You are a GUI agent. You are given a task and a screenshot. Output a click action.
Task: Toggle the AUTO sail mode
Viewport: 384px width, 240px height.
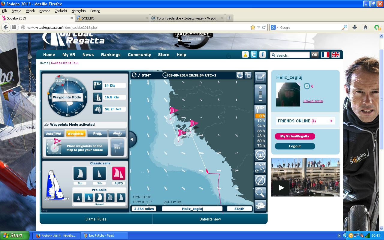118,173
